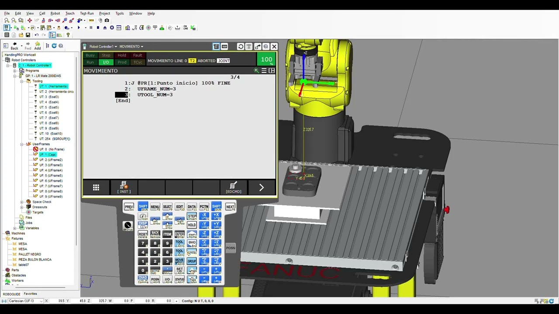Click the Add star icon in cell browser

click(38, 46)
